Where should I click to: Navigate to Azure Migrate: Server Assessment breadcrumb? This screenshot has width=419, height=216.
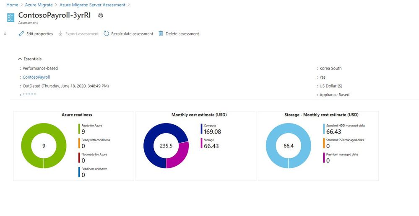(92, 5)
